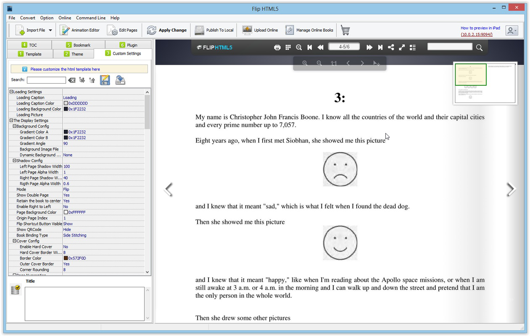Click the search magnifier icon in viewer
The height and width of the screenshot is (336, 530).
click(x=479, y=47)
